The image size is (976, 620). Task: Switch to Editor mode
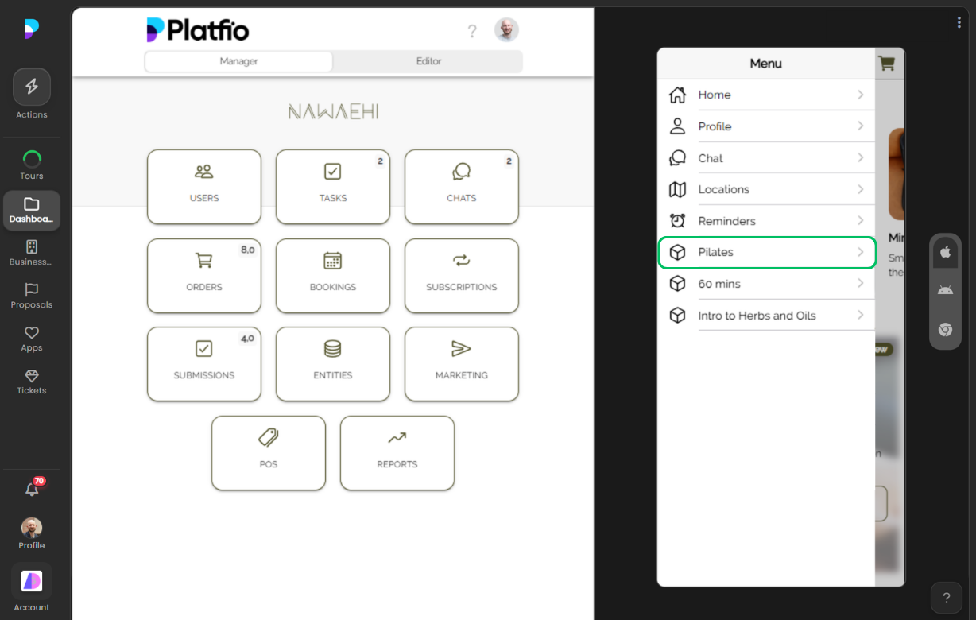428,60
